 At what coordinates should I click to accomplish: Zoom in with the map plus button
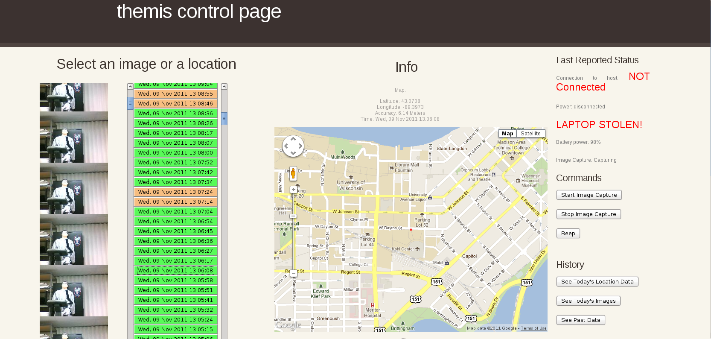tap(294, 190)
